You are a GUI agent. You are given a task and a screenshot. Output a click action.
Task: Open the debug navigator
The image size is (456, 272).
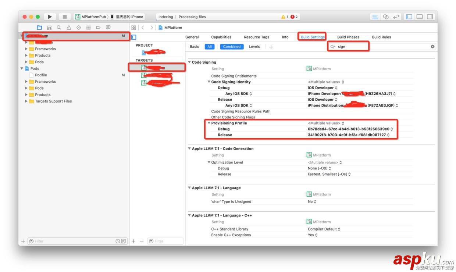pyautogui.click(x=88, y=28)
